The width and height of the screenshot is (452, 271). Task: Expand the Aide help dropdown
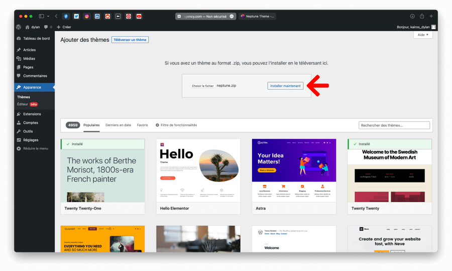pos(423,35)
